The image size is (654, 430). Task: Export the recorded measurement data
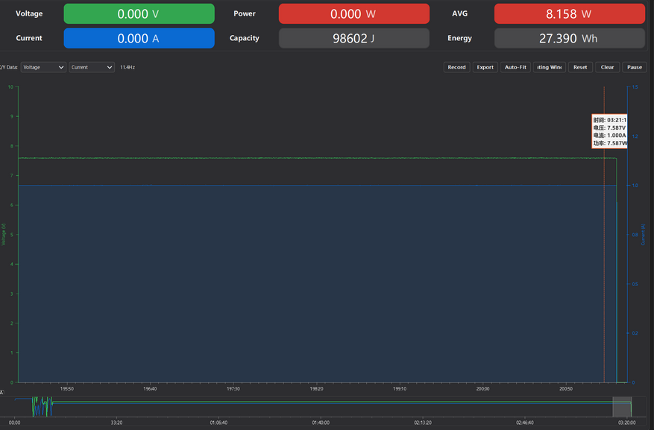click(x=485, y=67)
